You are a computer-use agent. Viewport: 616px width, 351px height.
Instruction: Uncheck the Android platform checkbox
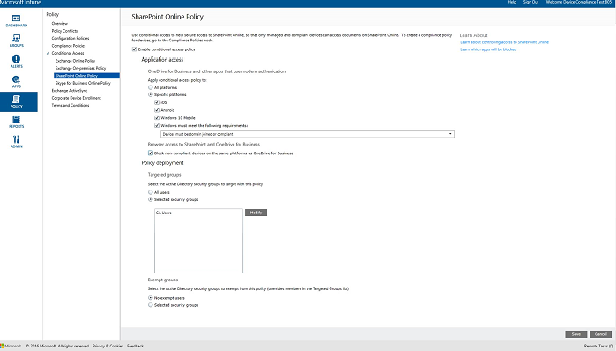tap(157, 110)
